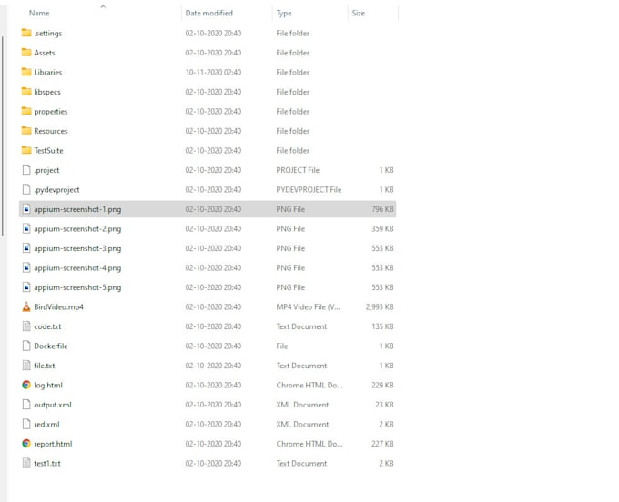619x502 pixels.
Task: Select the file name appium-screenshot-1.png
Action: (77, 209)
